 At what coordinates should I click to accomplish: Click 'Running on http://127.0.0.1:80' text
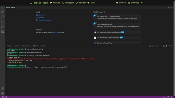pos(20,60)
